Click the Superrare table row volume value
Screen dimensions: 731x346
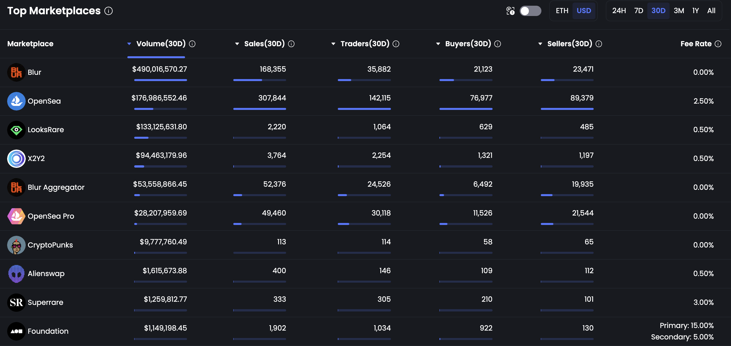coord(165,299)
